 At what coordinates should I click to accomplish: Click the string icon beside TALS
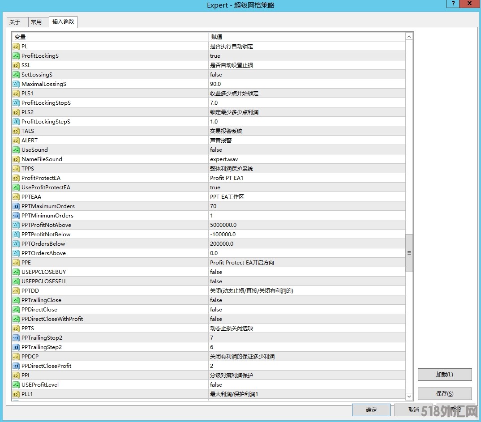click(x=16, y=131)
